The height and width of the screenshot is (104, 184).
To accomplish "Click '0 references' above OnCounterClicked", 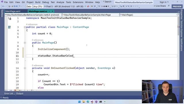I will coord(38,66).
